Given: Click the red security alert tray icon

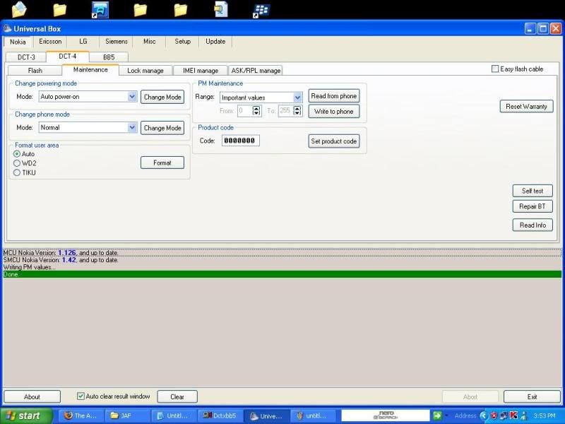Looking at the screenshot, I should [494, 416].
